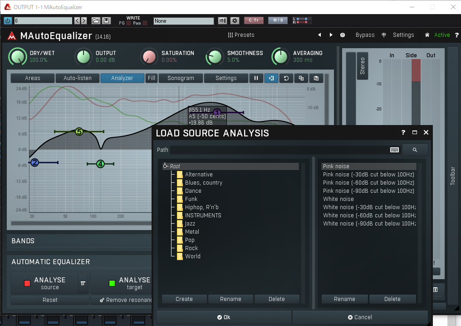Open dialog help question mark
This screenshot has width=461, height=326.
403,132
